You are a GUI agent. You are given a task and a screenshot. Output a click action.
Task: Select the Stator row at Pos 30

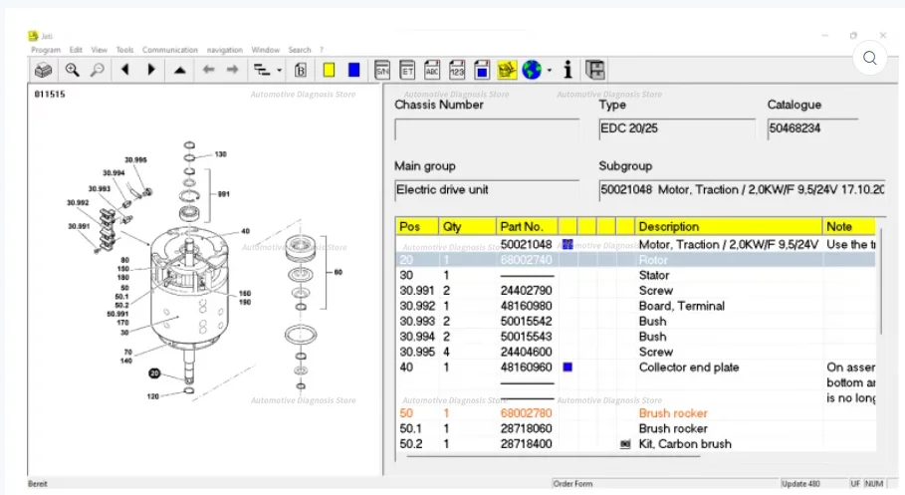pyautogui.click(x=635, y=276)
